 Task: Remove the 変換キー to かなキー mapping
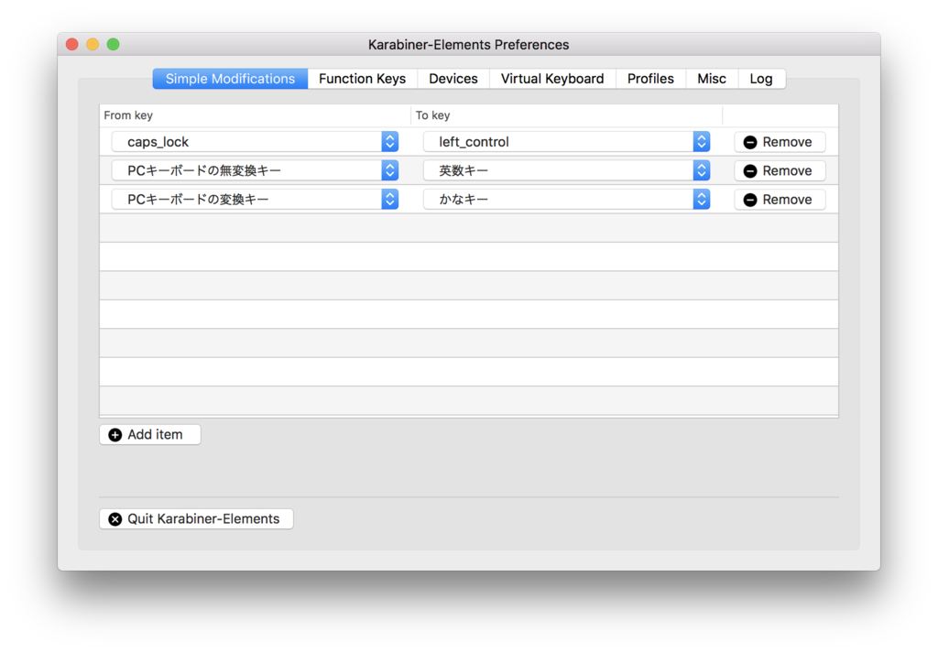tap(780, 199)
